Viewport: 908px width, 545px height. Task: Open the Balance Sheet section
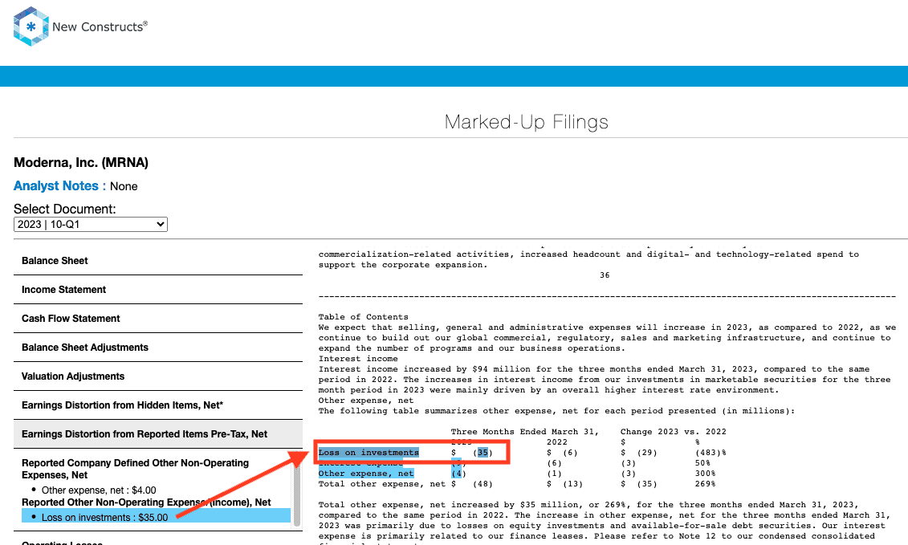157,261
